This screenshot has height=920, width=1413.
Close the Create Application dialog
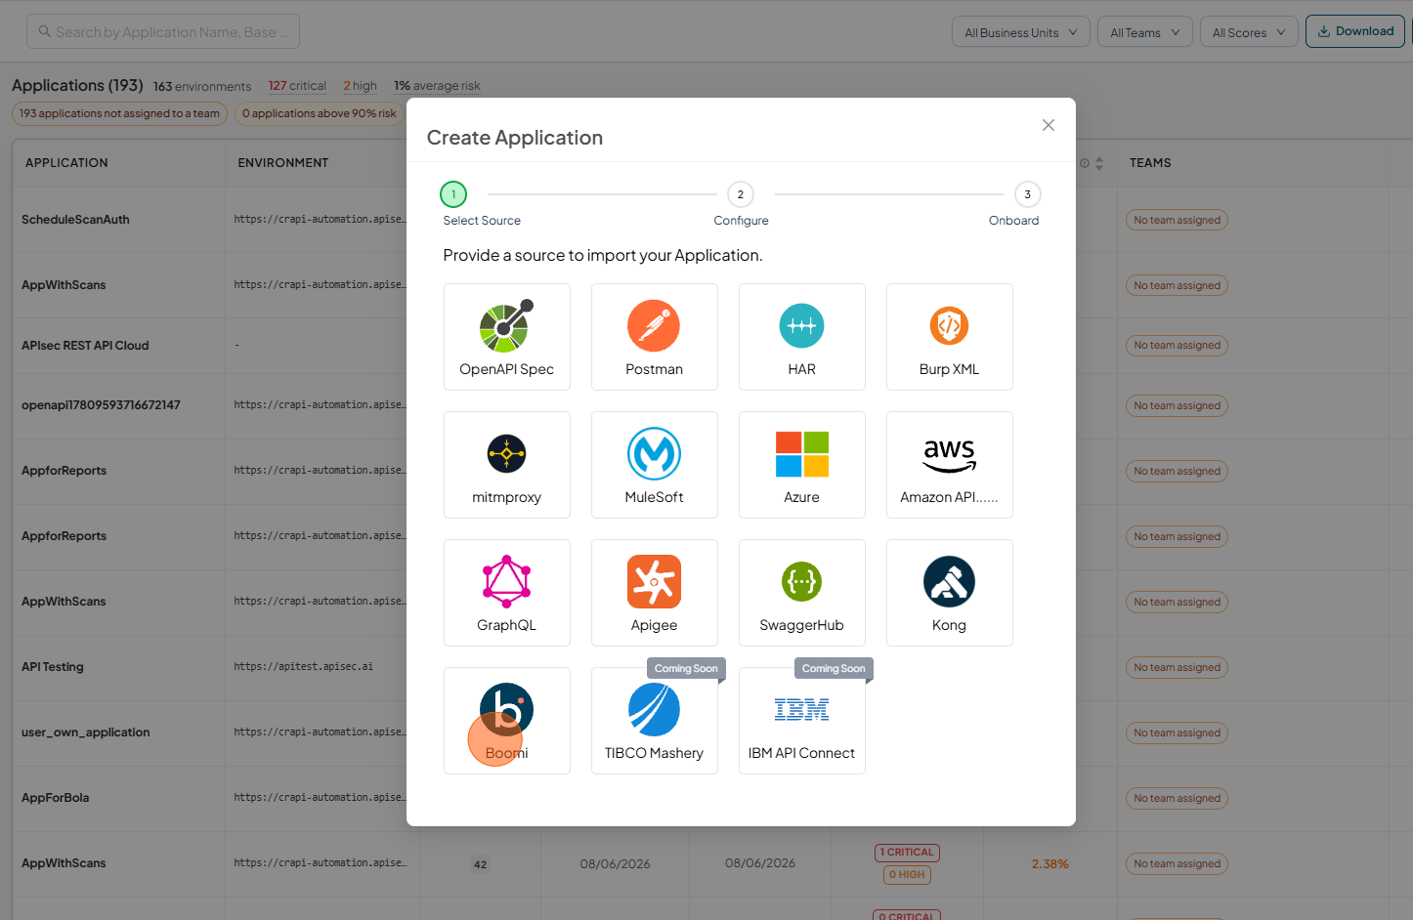[x=1049, y=125]
